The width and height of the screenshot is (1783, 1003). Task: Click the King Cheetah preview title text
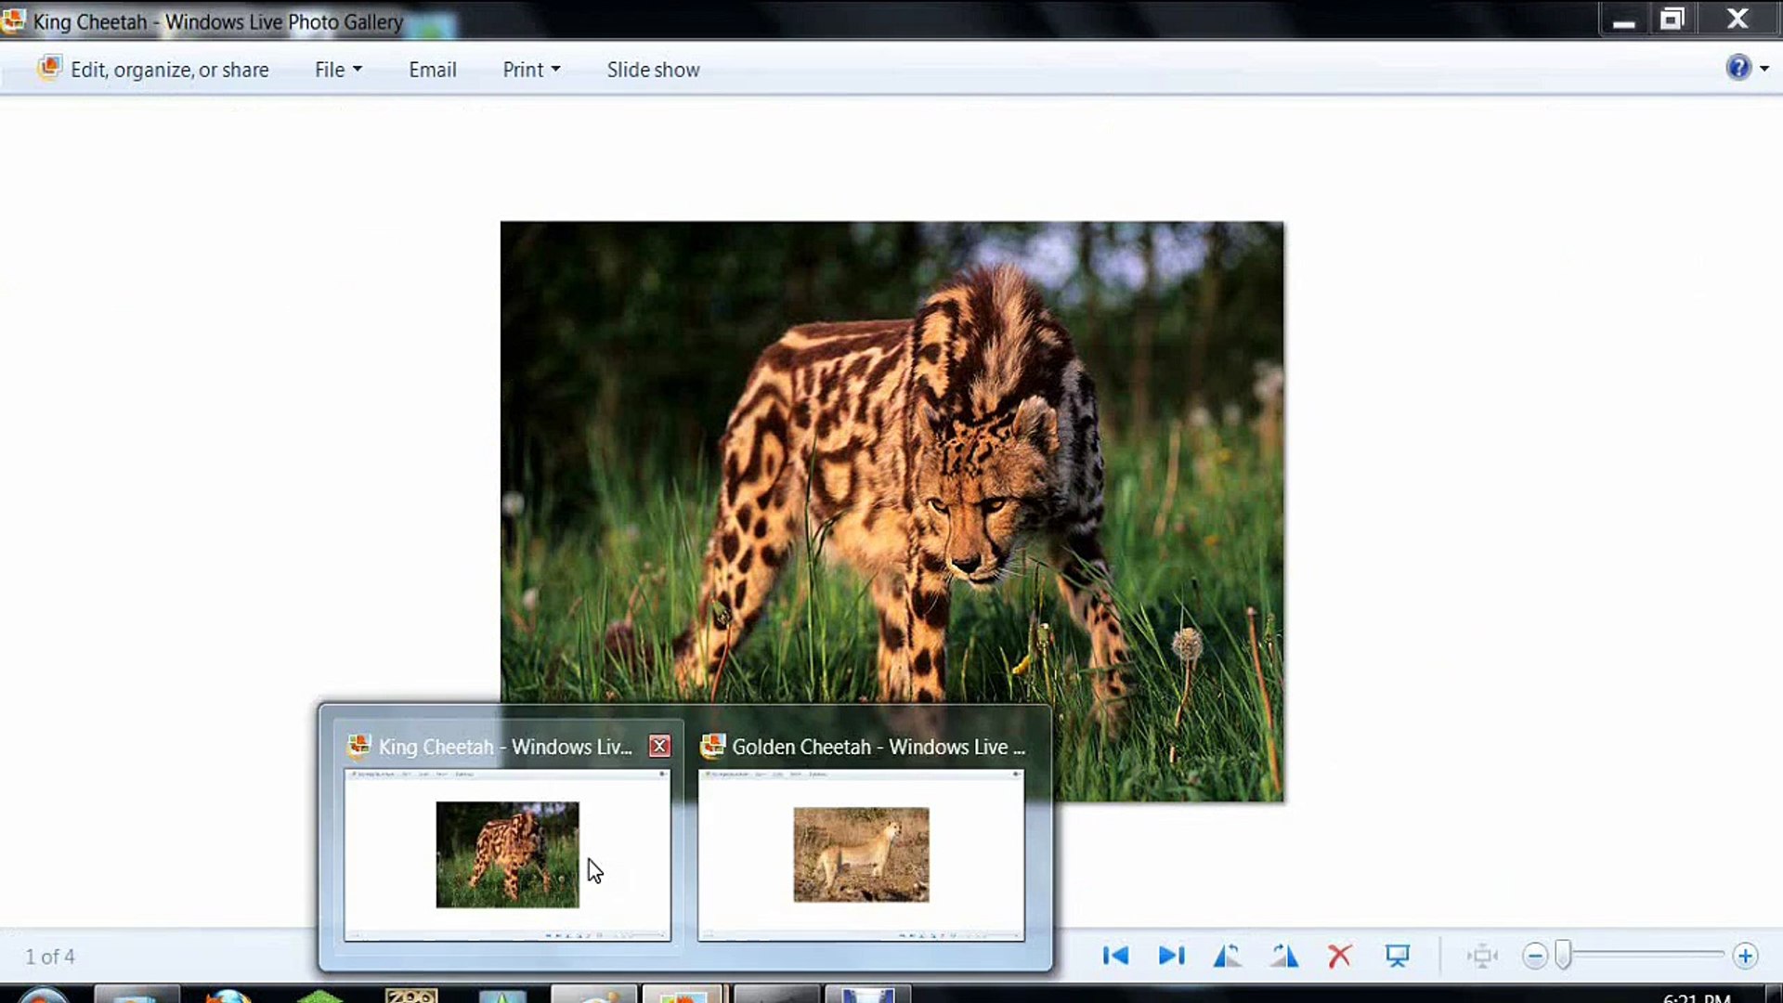point(505,747)
